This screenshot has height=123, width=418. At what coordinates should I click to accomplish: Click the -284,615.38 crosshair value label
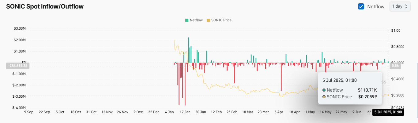(17, 66)
